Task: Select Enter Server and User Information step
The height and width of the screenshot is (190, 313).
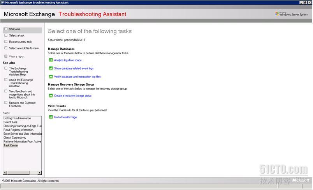Action: coord(22,134)
